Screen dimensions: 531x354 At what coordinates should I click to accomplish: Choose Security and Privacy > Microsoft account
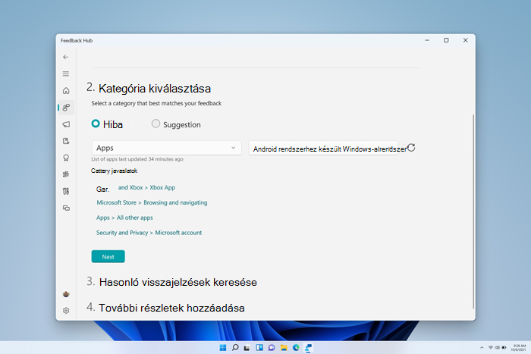point(149,233)
